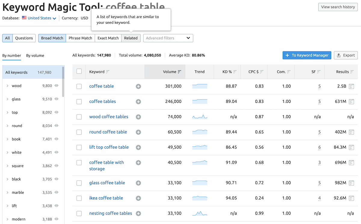This screenshot has width=361, height=224.
Task: View SERP icon for 'coffee table' results
Action: pyautogui.click(x=351, y=86)
